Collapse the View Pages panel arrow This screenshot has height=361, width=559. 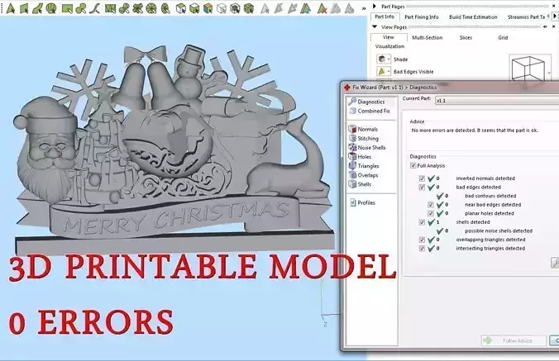(375, 26)
